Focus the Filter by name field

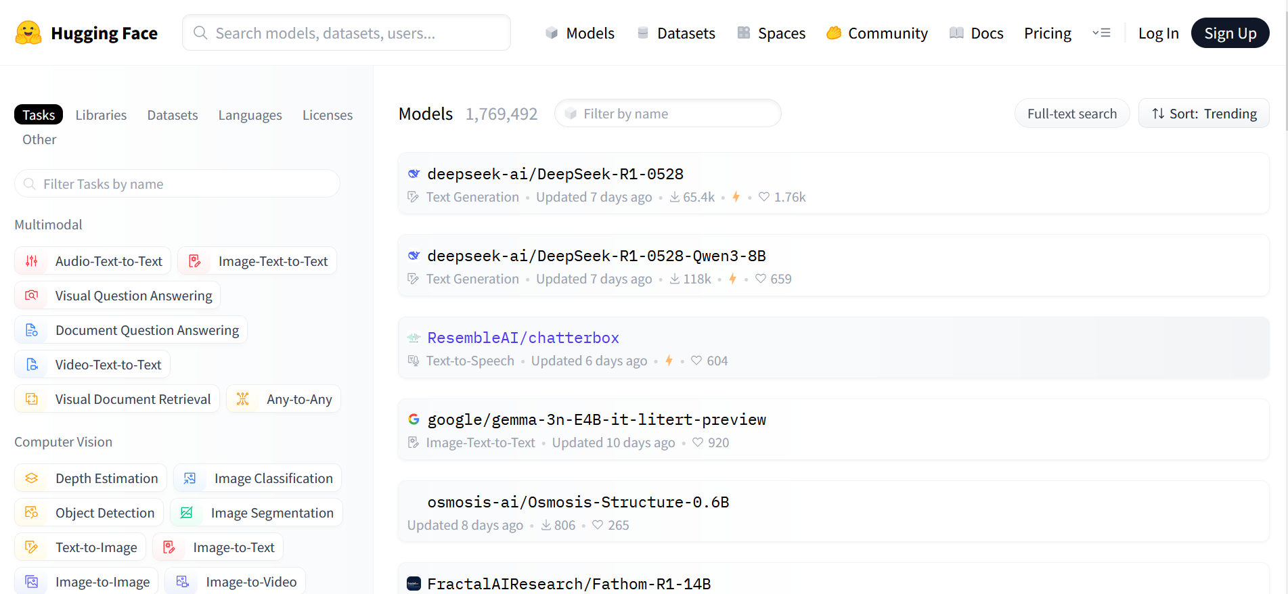(668, 113)
